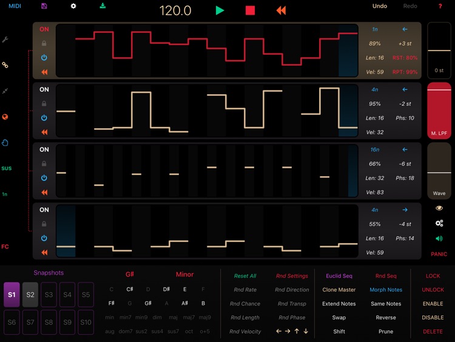This screenshot has height=342, width=455.
Task: Open settings via the top gear icon
Action: 73,6
